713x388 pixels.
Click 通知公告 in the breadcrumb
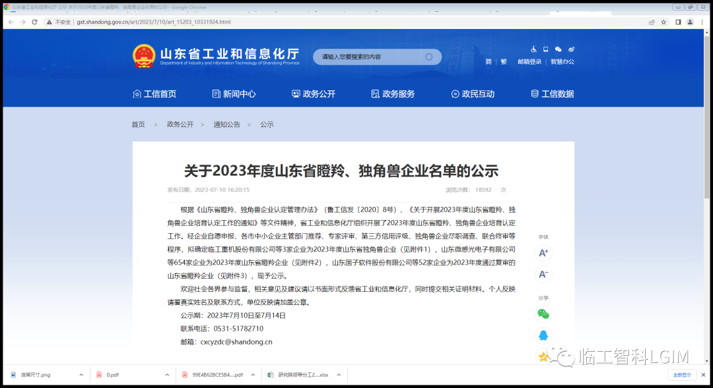(x=226, y=125)
